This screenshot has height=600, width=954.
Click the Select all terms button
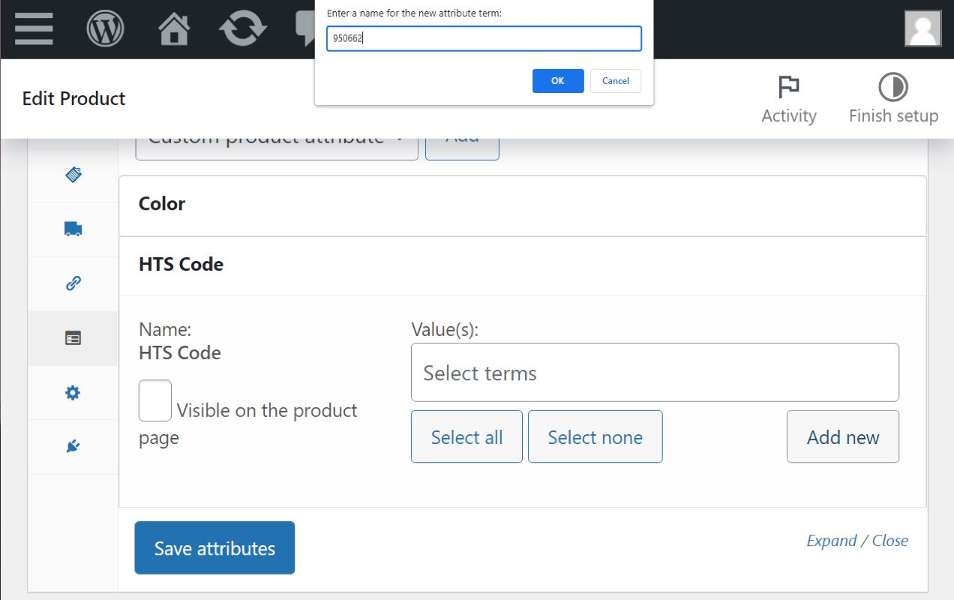[466, 436]
